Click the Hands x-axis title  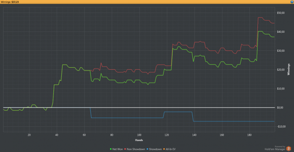click(139, 140)
